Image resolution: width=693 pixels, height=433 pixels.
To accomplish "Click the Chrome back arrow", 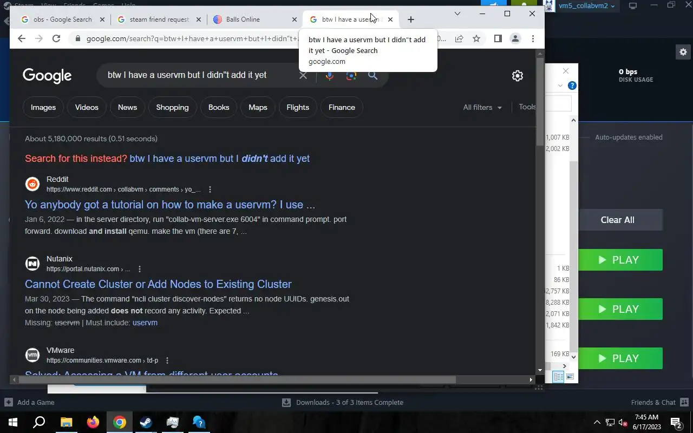I will tap(22, 38).
